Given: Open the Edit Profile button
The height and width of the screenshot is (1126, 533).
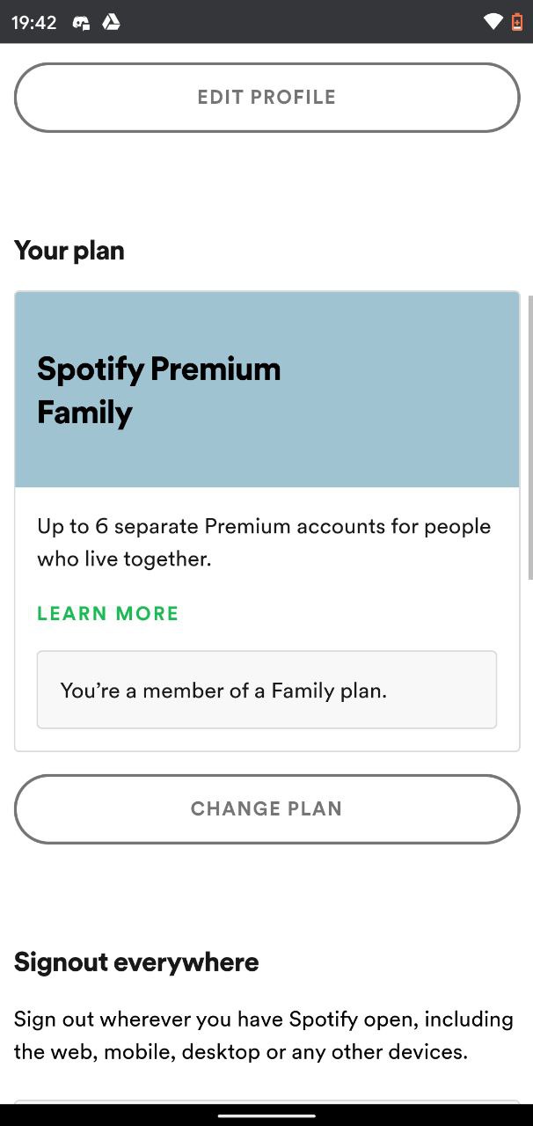Looking at the screenshot, I should (x=266, y=98).
